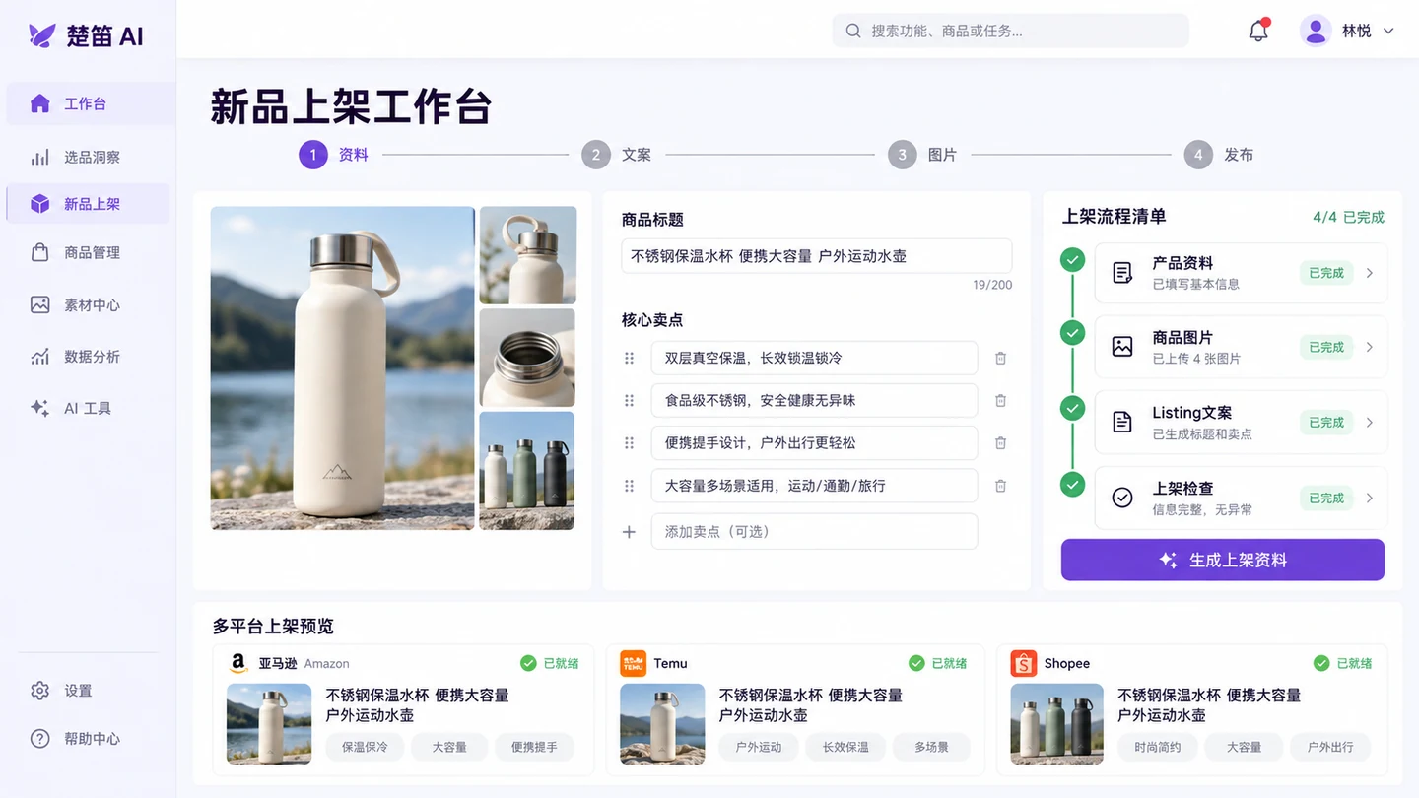Edit the 商品标题 title field
Image resolution: width=1419 pixels, height=798 pixels.
coord(816,256)
